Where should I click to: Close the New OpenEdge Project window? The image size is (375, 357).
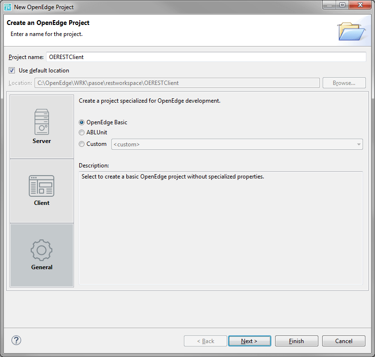360,5
